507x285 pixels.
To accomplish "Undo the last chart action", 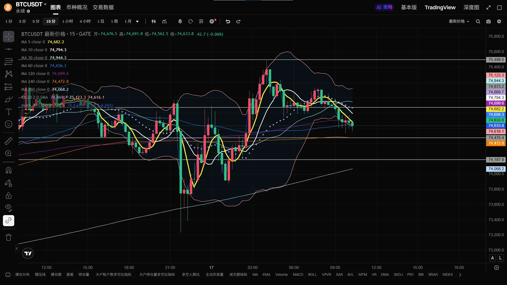I will (x=228, y=21).
